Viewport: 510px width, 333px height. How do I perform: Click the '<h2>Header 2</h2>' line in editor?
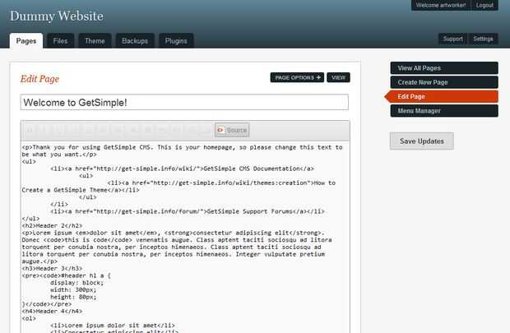(52, 225)
